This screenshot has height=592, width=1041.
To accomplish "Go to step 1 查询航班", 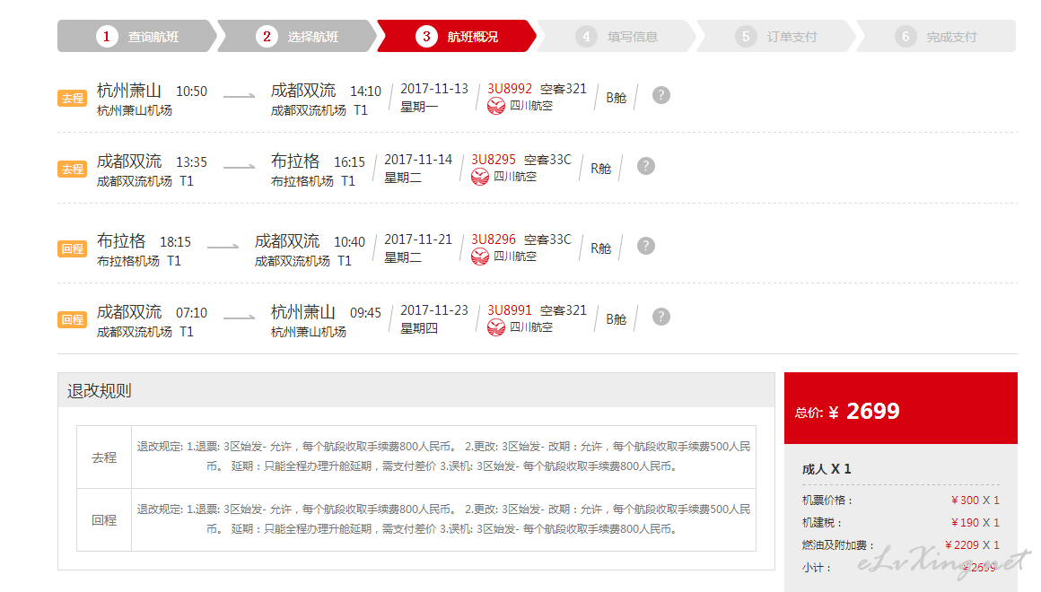I will click(136, 36).
